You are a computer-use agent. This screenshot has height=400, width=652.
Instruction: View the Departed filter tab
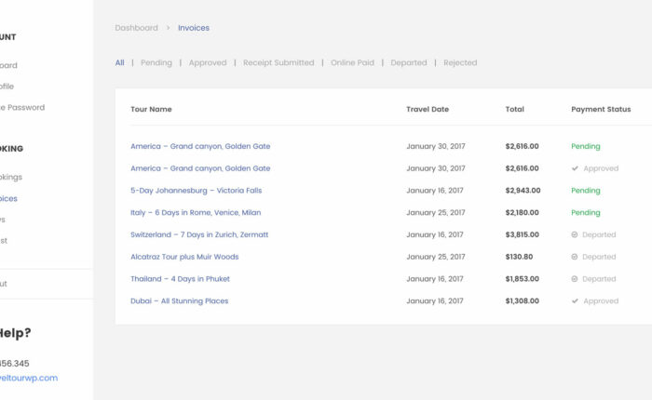pos(409,63)
